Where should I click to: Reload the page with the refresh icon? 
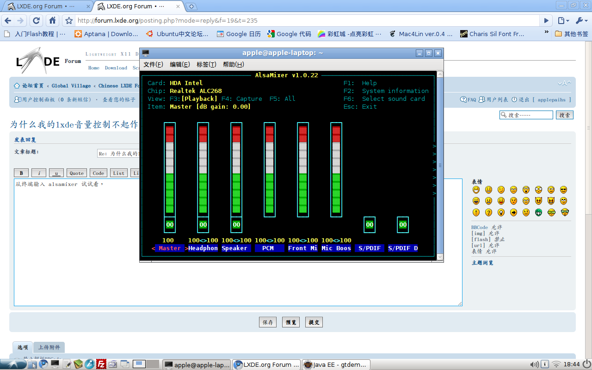point(37,20)
